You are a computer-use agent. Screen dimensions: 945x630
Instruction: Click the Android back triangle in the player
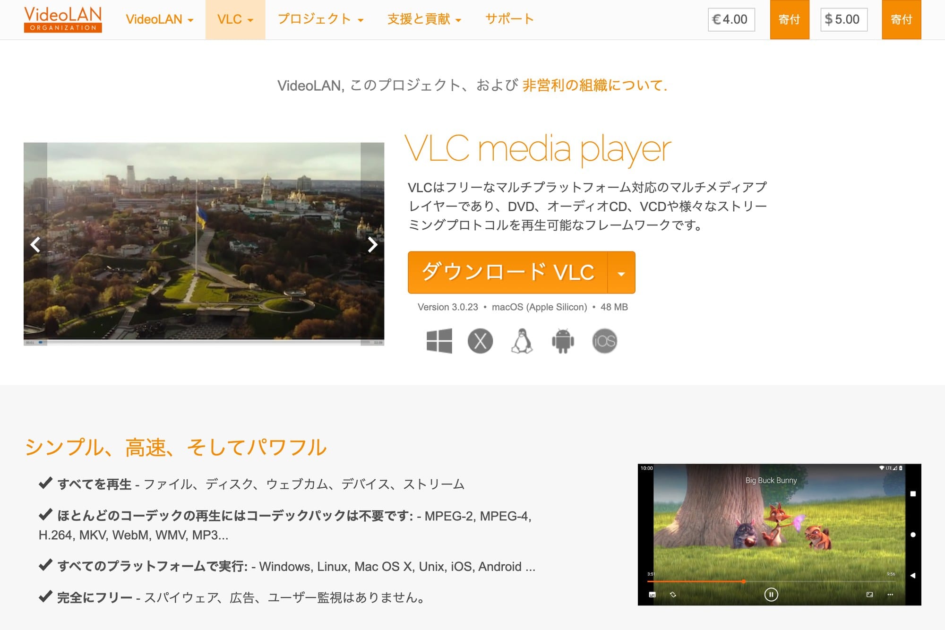[913, 576]
